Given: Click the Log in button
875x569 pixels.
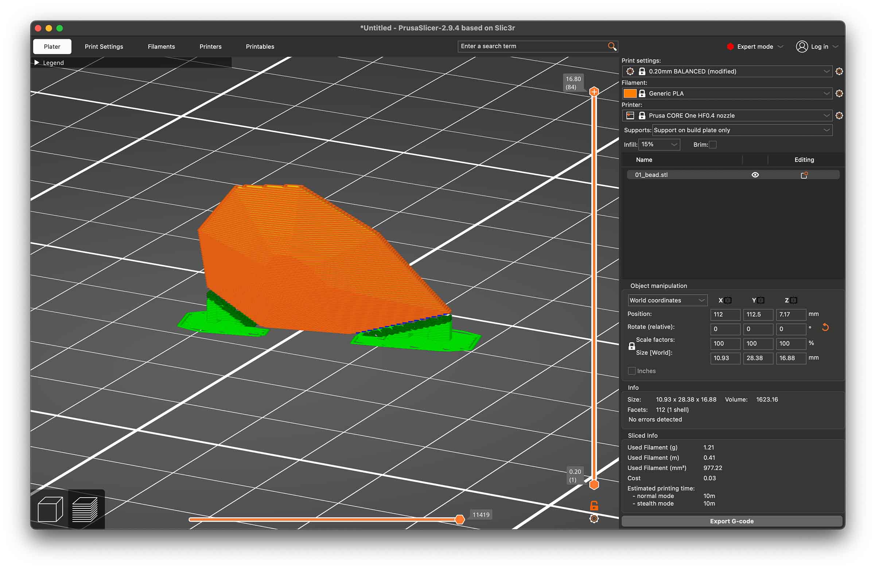Looking at the screenshot, I should tap(817, 47).
